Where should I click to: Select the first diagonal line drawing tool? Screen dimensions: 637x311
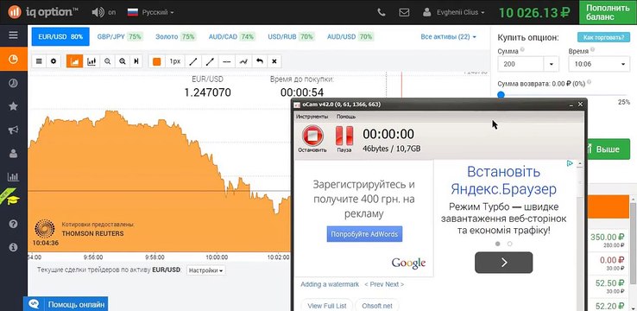click(193, 61)
